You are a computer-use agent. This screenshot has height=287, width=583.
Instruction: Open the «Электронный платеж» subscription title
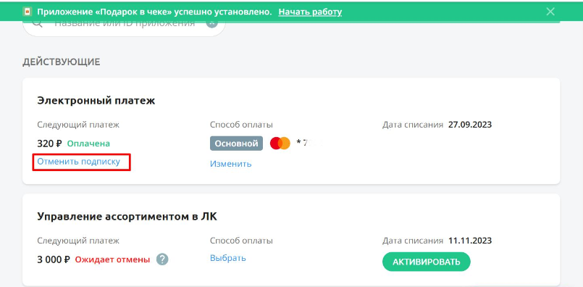[96, 101]
